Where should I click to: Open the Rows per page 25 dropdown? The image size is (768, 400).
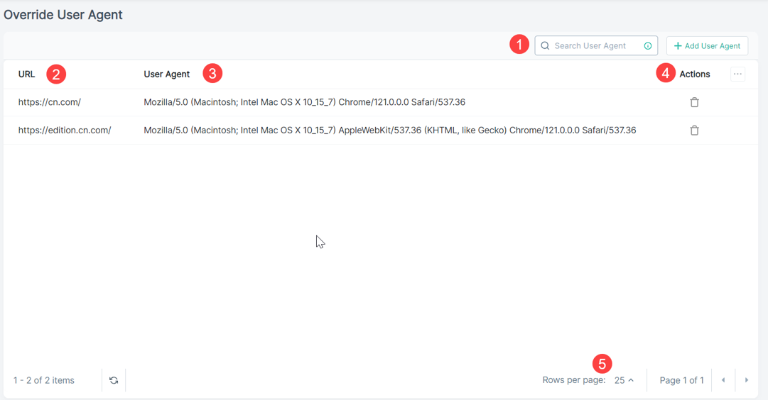pyautogui.click(x=624, y=380)
